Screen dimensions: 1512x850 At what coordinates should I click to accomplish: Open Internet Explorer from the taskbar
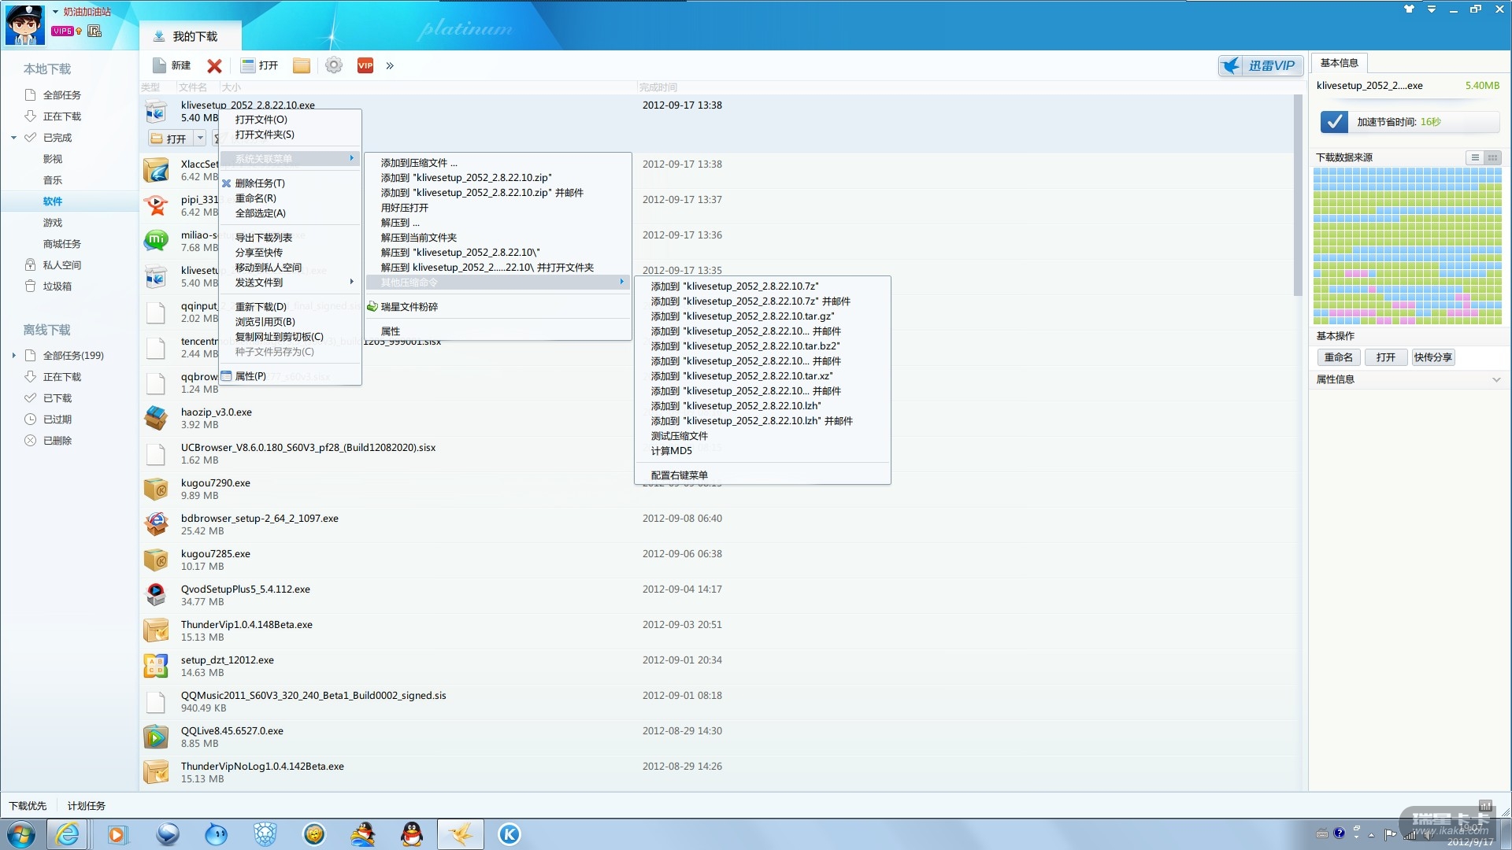click(x=68, y=834)
